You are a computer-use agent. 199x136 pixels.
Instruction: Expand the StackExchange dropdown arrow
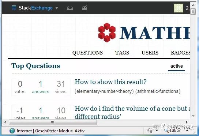pos(57,8)
